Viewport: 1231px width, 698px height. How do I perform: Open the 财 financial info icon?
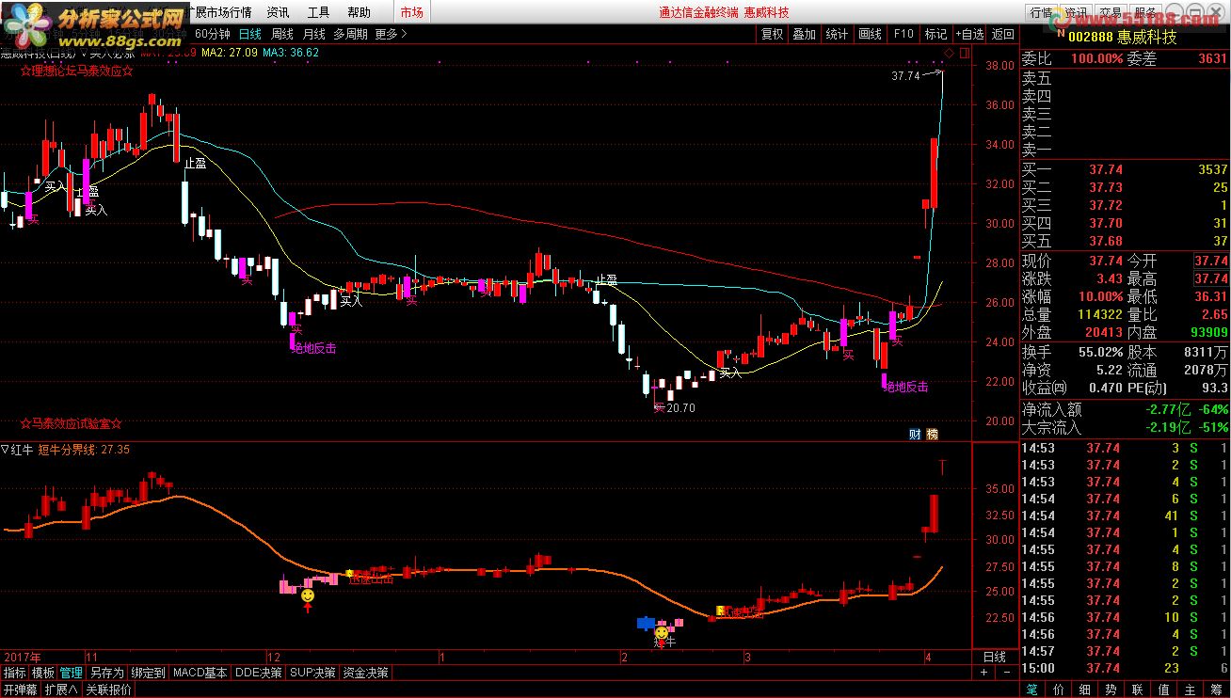tap(914, 434)
